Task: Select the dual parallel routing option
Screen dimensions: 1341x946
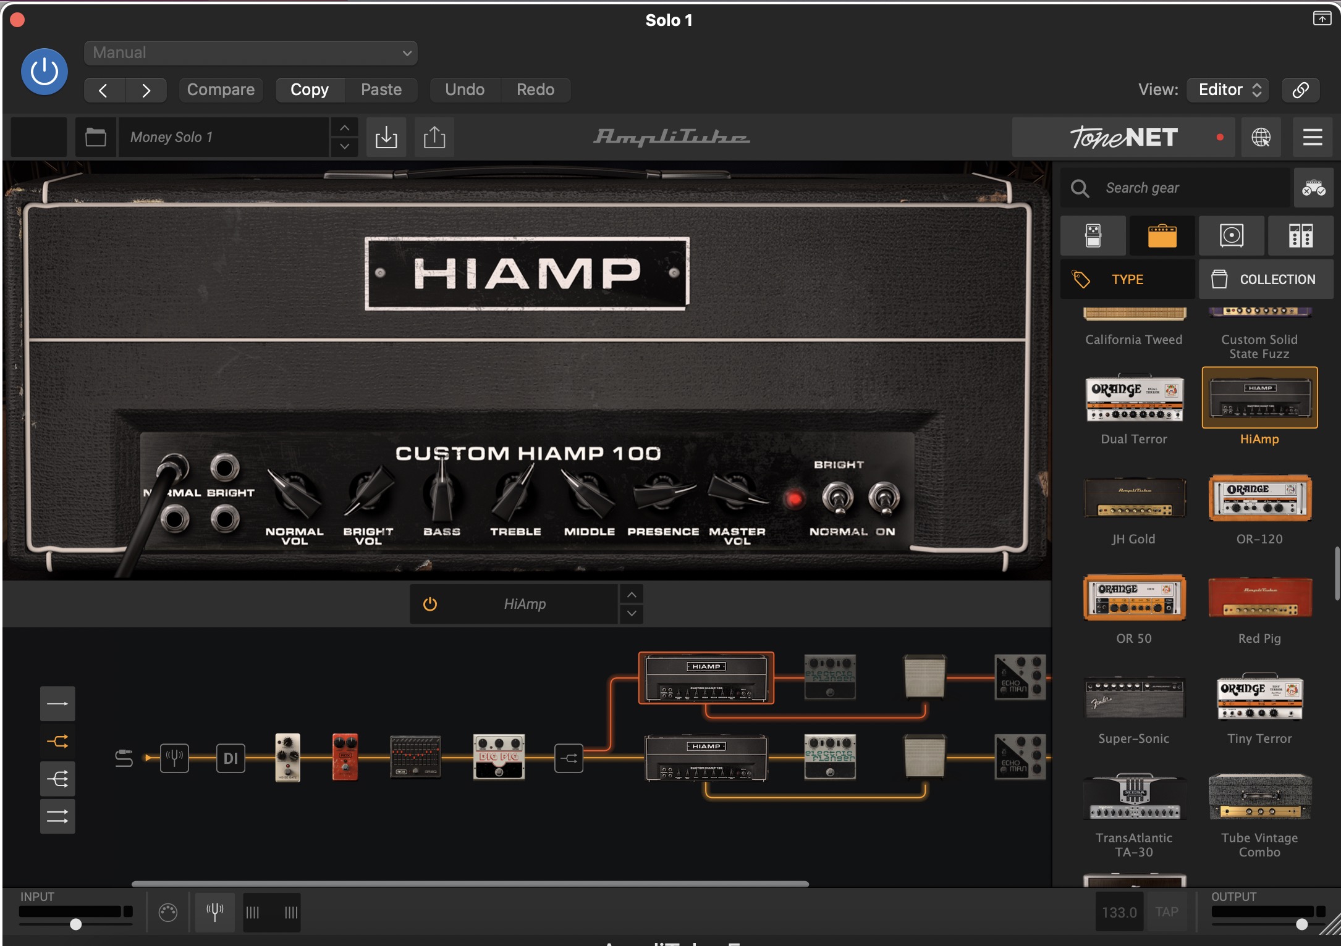Action: click(x=57, y=817)
